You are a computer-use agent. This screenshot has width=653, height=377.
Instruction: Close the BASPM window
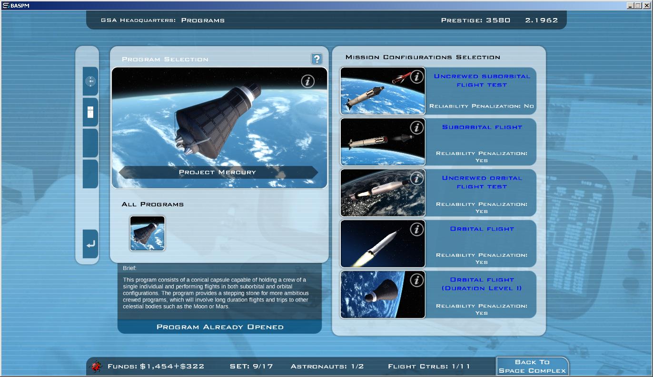(x=646, y=6)
